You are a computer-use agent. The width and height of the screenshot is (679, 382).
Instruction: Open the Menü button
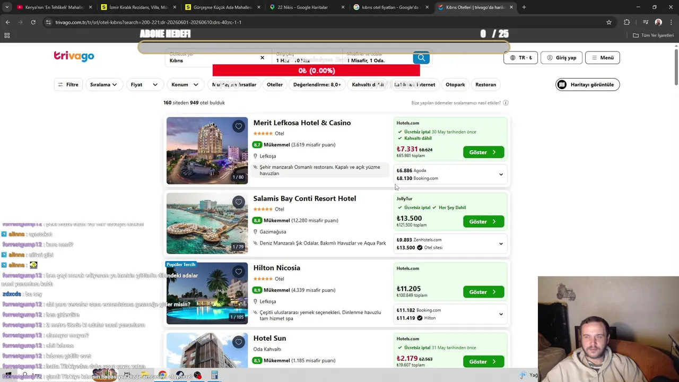(x=603, y=57)
